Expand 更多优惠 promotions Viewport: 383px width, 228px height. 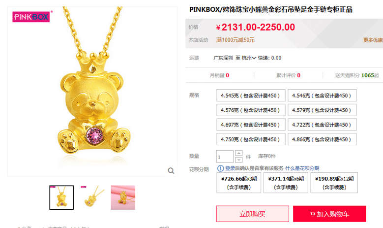(x=373, y=40)
